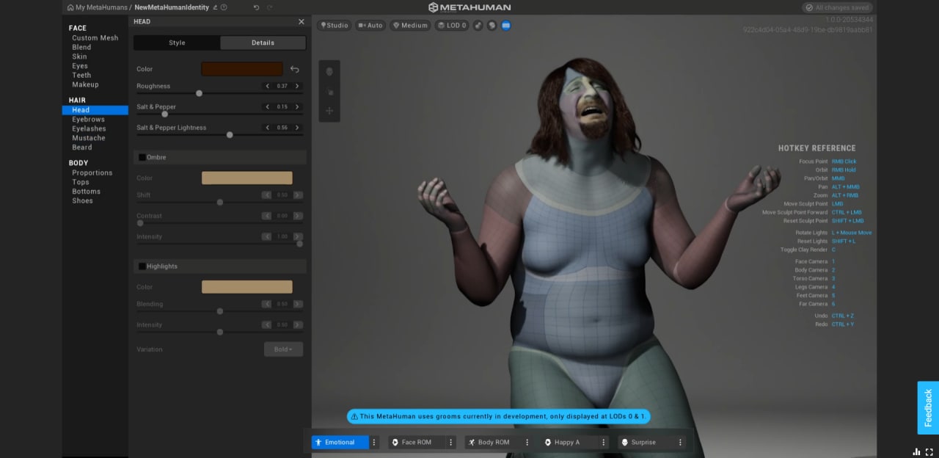Play the Surprise animation

[x=646, y=442]
